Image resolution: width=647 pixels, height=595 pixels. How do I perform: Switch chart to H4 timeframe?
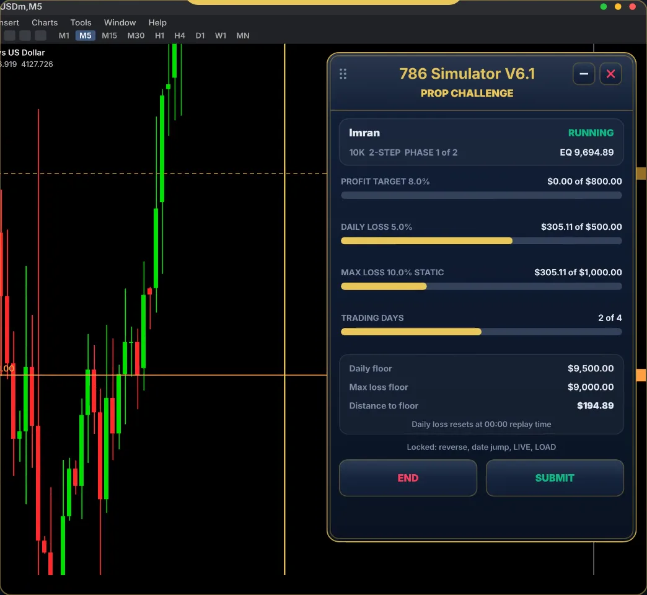pyautogui.click(x=180, y=35)
